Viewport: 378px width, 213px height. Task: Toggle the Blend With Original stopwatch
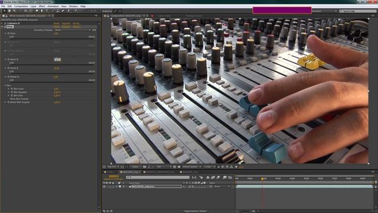pos(8,102)
